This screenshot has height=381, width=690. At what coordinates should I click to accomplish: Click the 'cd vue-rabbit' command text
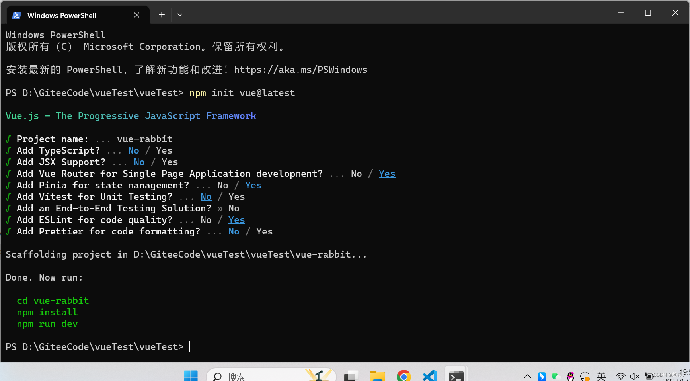coord(53,301)
